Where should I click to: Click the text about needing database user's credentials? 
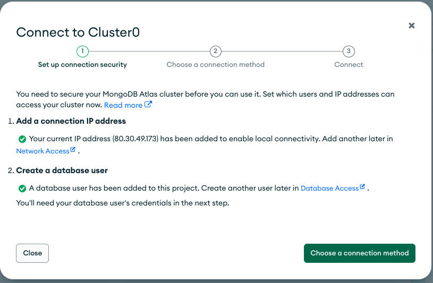click(123, 203)
